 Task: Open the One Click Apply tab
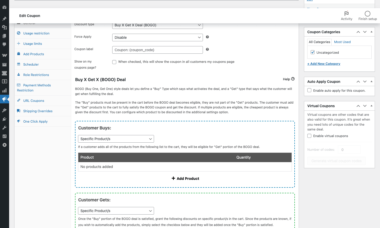[x=43, y=121]
